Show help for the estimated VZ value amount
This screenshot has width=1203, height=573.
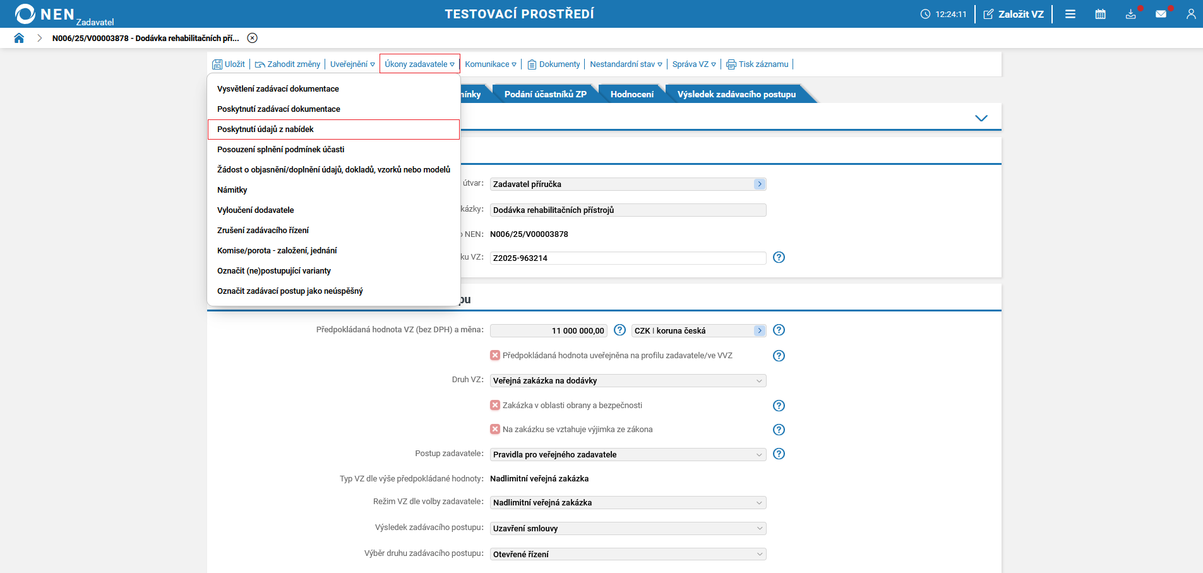coord(620,330)
